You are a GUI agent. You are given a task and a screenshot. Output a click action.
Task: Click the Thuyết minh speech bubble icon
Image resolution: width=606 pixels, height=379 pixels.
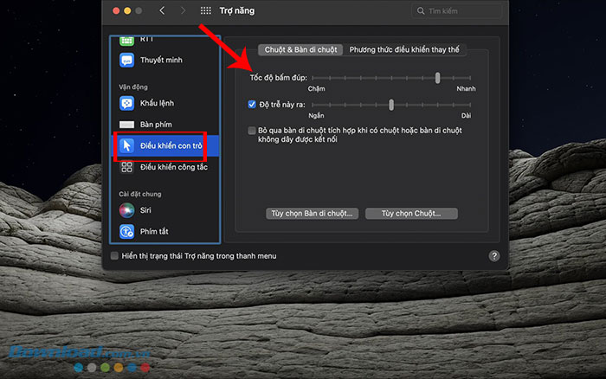click(126, 61)
